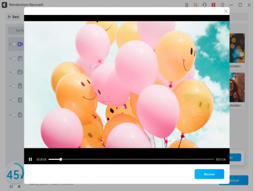Click the Recover button in preview dialog
Screen dimensions: 254x191
coord(209,174)
